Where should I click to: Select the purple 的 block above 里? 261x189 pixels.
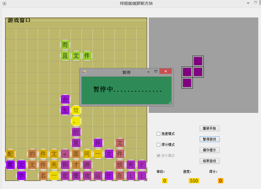[x=76, y=132]
